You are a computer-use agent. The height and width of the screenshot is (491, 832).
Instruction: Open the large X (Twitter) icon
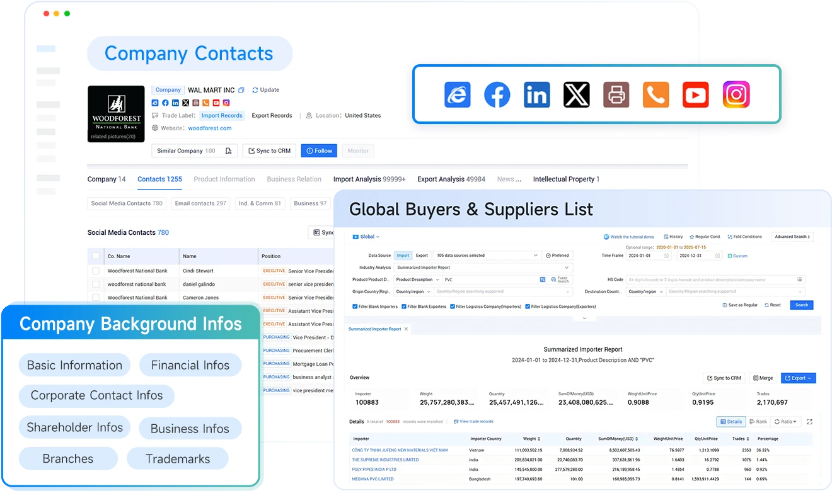click(x=576, y=94)
